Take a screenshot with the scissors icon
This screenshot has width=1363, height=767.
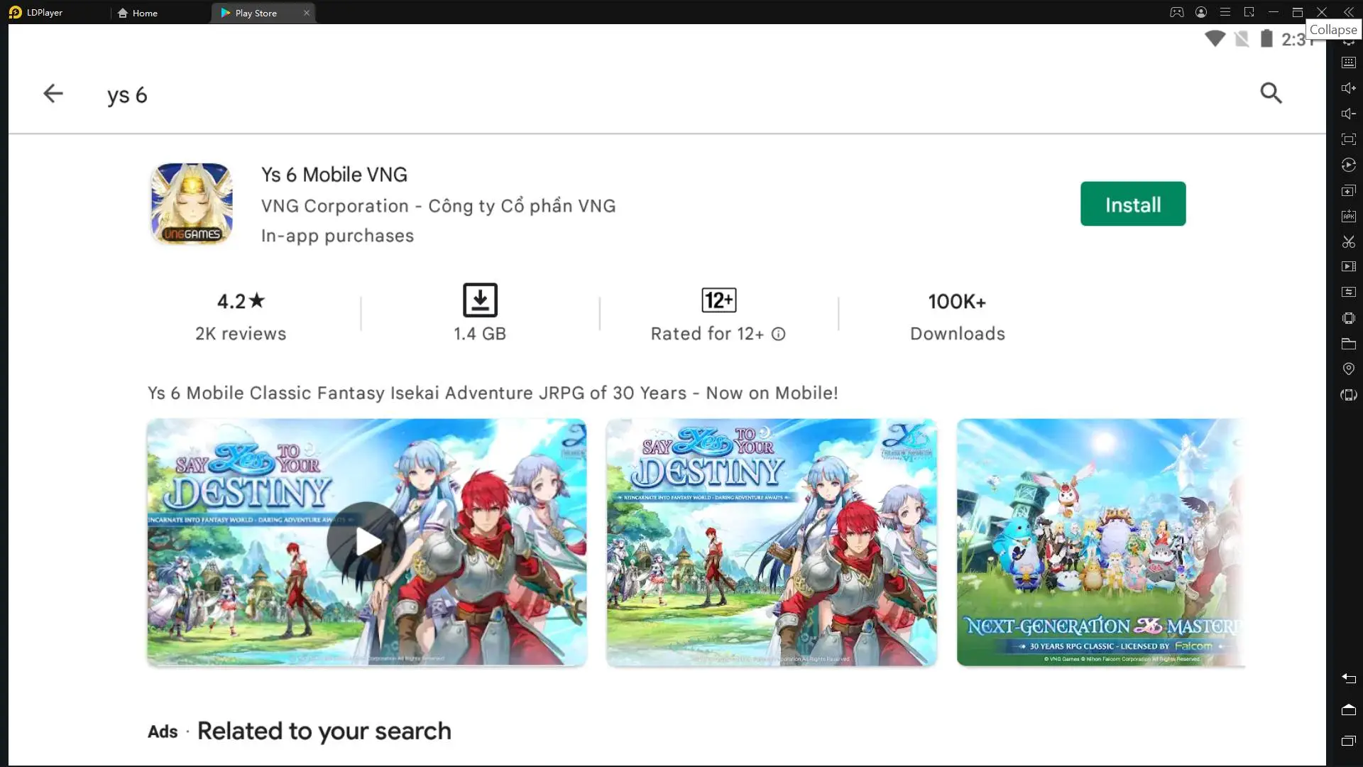[x=1349, y=241]
